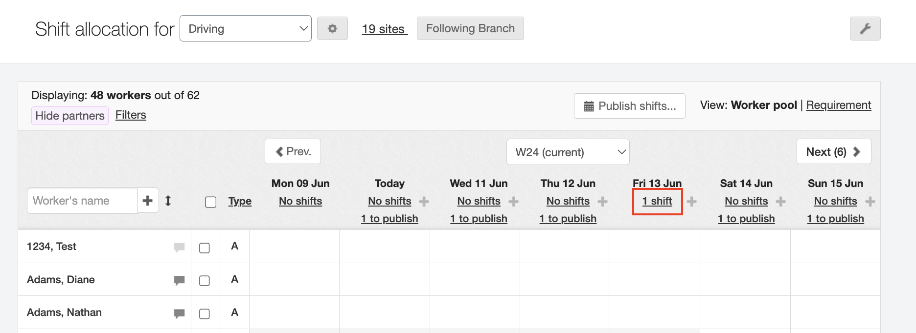Expand the W24 (current) week selector
The height and width of the screenshot is (333, 916).
(x=568, y=152)
